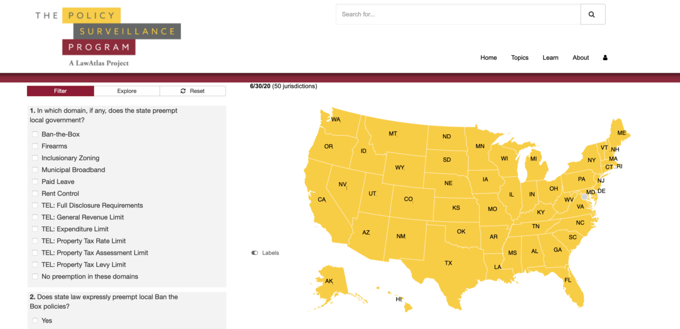Image resolution: width=680 pixels, height=329 pixels.
Task: Tick No preemption in these domains
Action: tap(35, 276)
